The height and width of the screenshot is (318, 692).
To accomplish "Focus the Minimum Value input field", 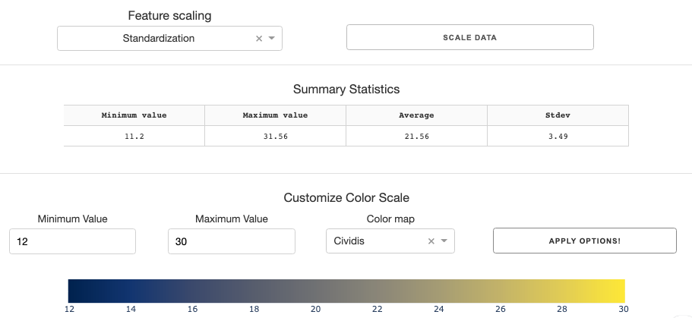I will (72, 241).
